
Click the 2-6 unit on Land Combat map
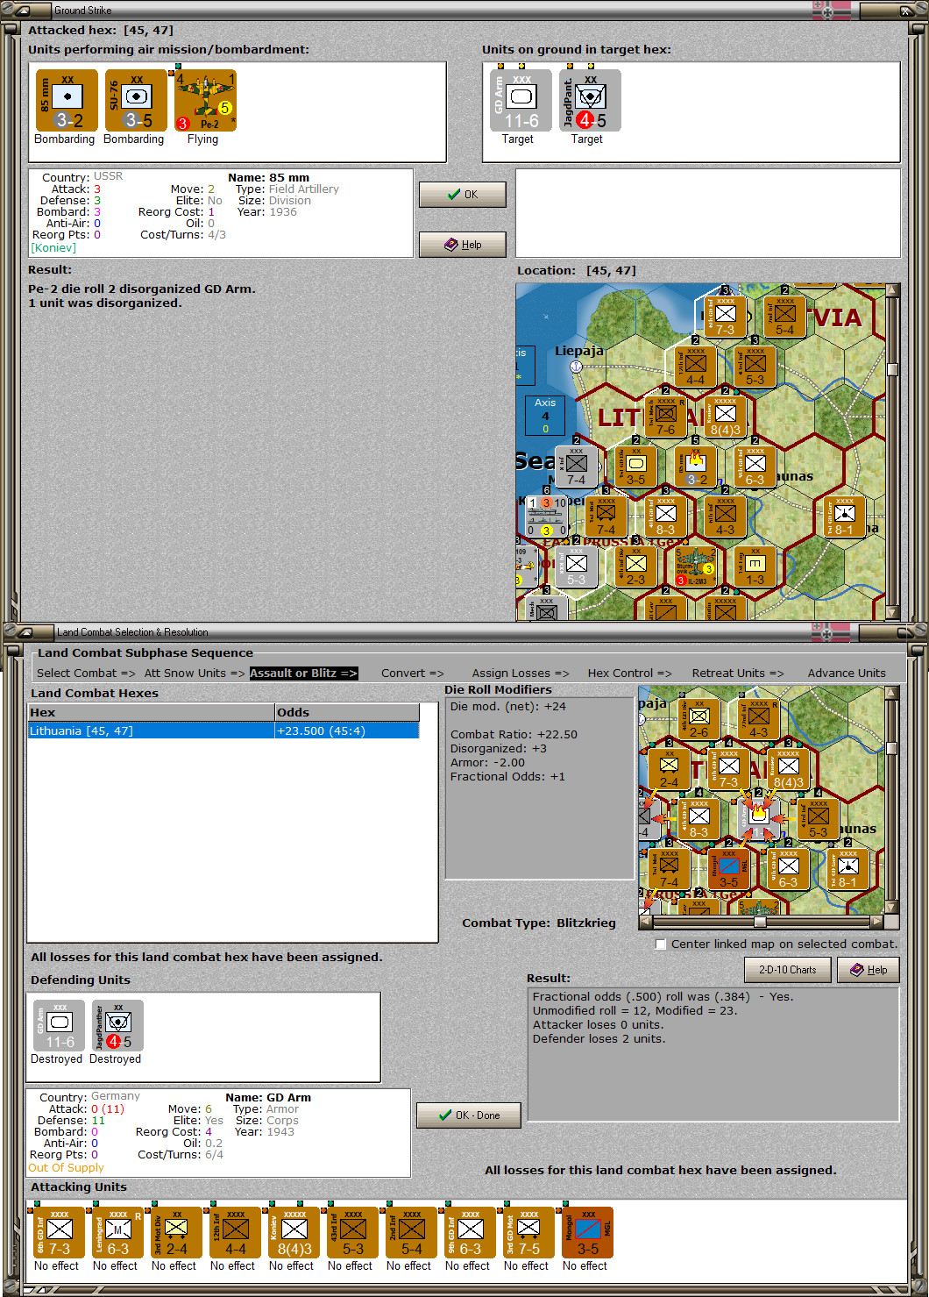tap(699, 719)
